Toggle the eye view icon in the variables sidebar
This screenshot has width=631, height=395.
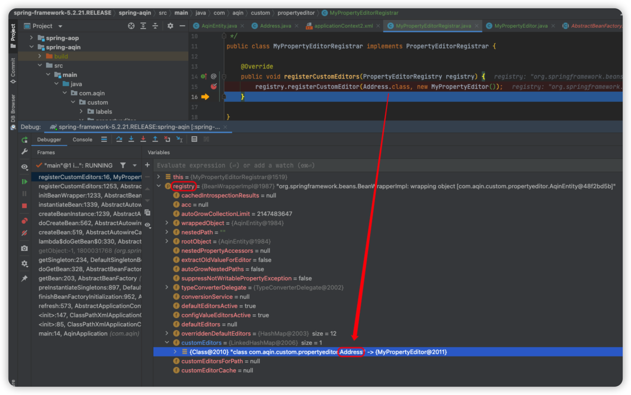(x=148, y=225)
